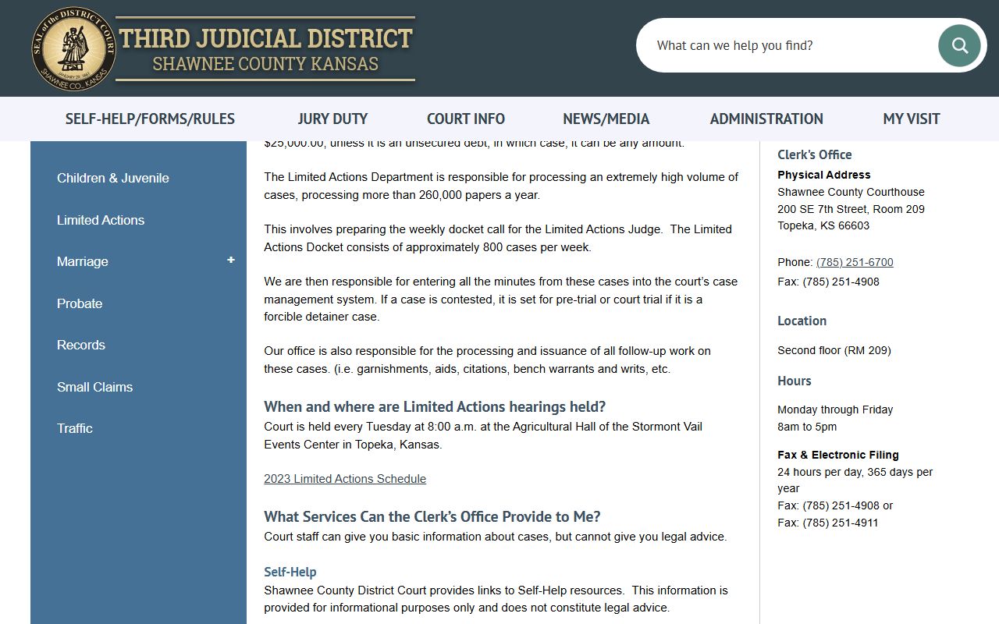Expand the Marriage submenu plus icon
The width and height of the screenshot is (999, 624).
coord(231,260)
